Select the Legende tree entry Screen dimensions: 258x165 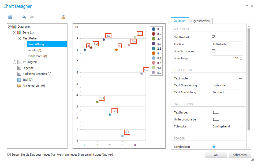pos(28,68)
